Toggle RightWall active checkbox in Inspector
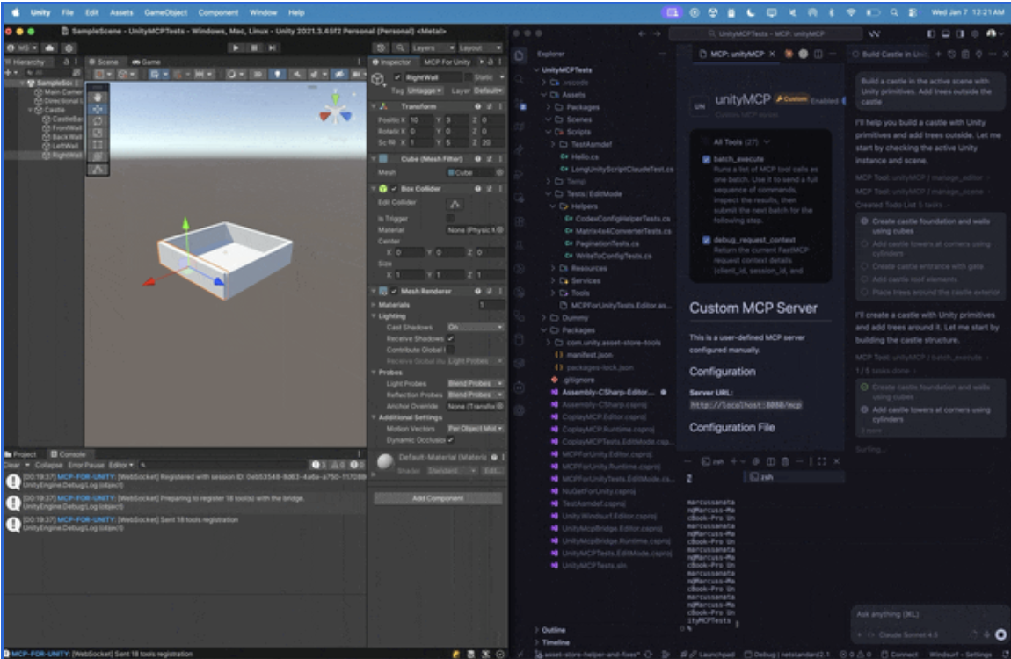The image size is (1011, 659). point(398,77)
